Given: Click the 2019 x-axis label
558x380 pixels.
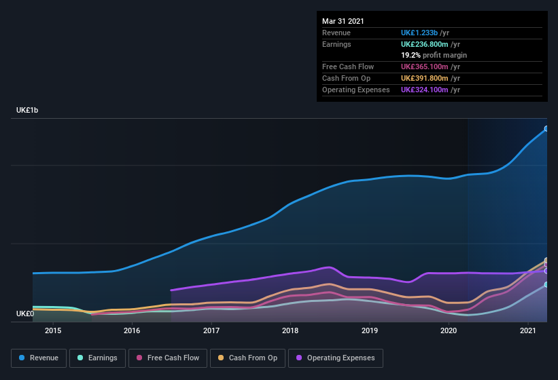Looking at the screenshot, I should tap(370, 330).
